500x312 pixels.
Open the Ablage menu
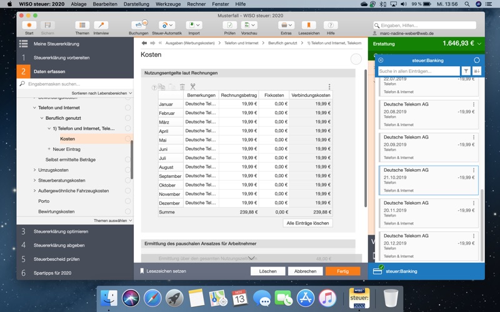pos(79,4)
